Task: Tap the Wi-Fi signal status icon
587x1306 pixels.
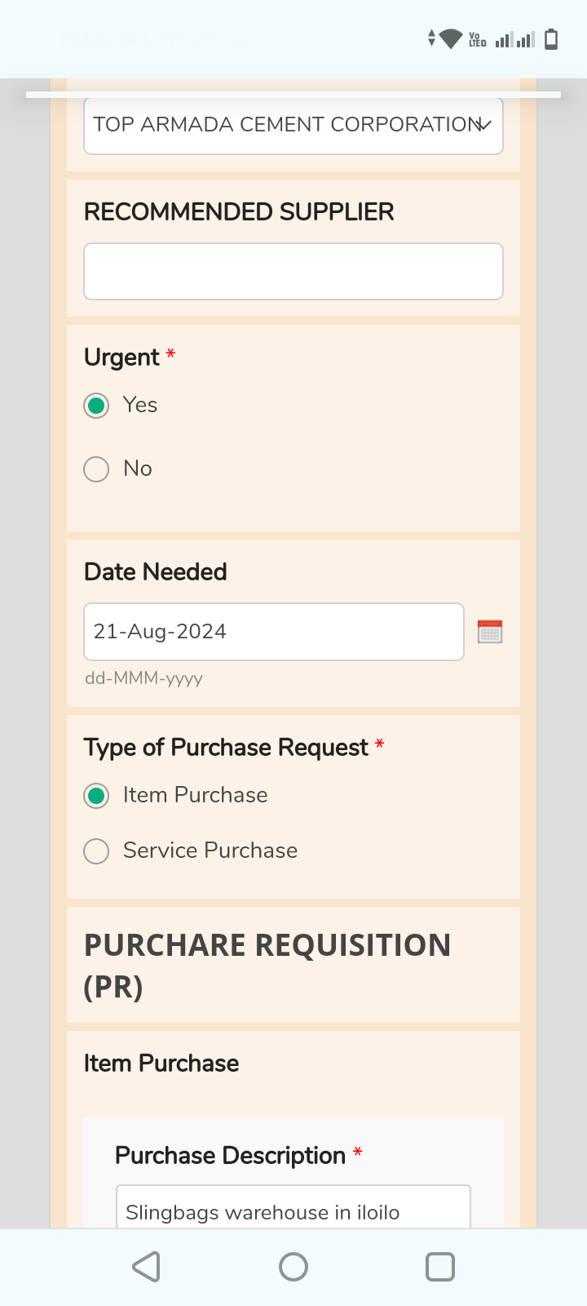Action: pos(450,38)
